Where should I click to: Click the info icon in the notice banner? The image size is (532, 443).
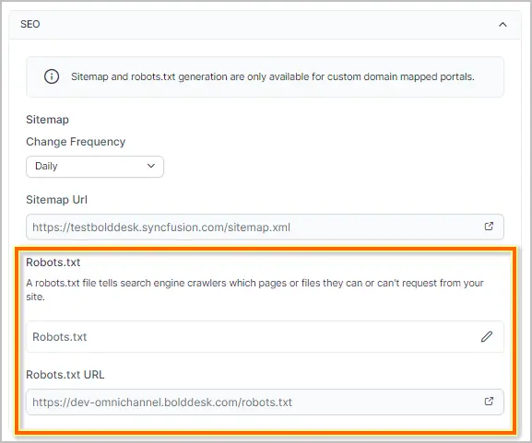pyautogui.click(x=52, y=76)
